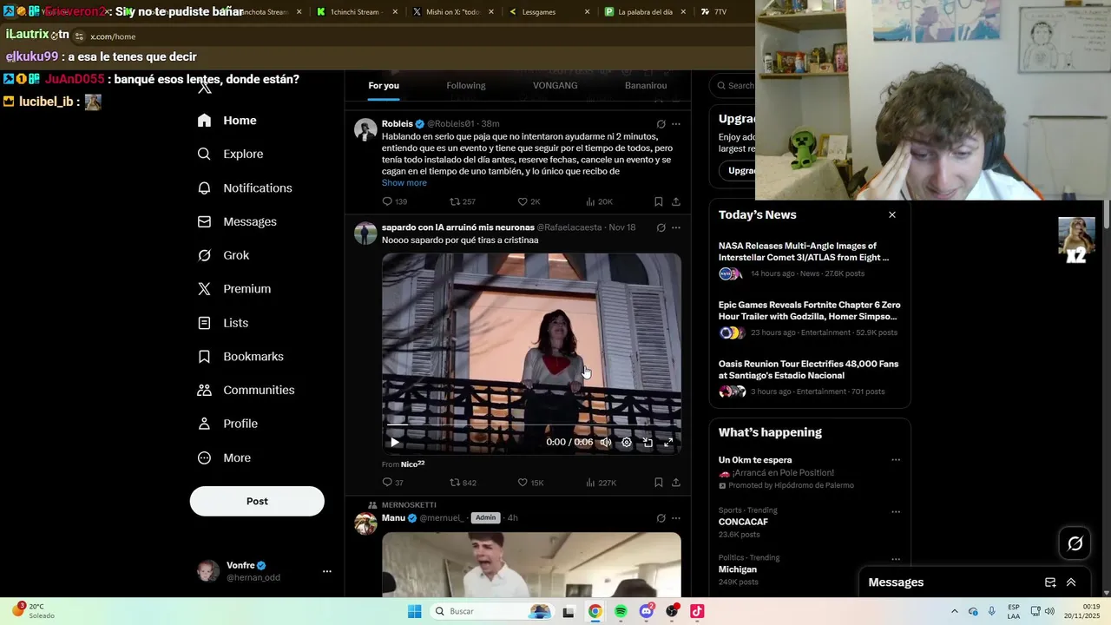Screen dimensions: 1111x625
Task: Switch to the Following tab
Action: pyautogui.click(x=466, y=85)
